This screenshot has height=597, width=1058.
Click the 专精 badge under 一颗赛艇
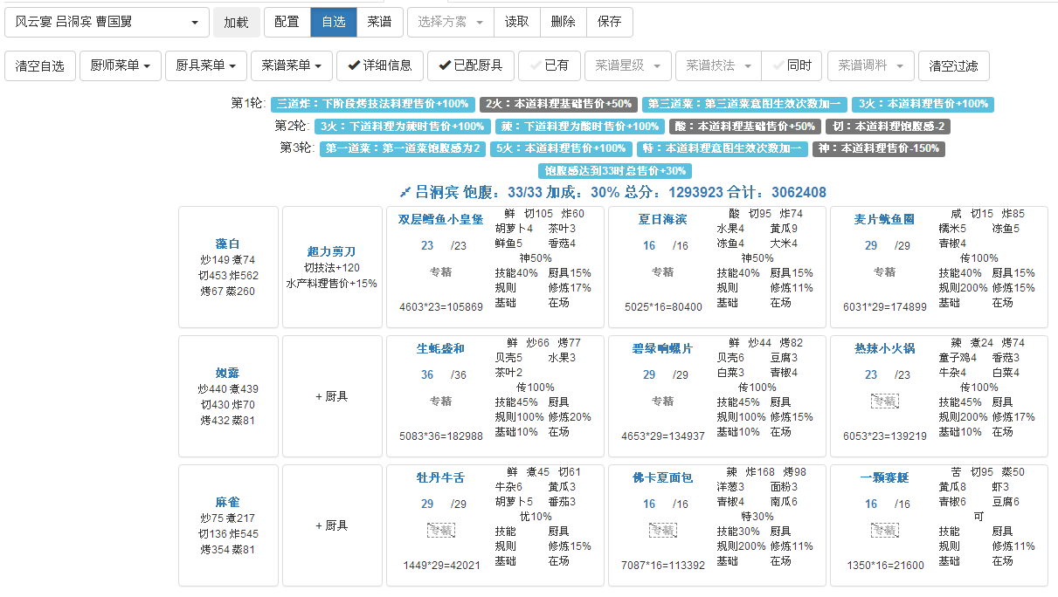[884, 530]
